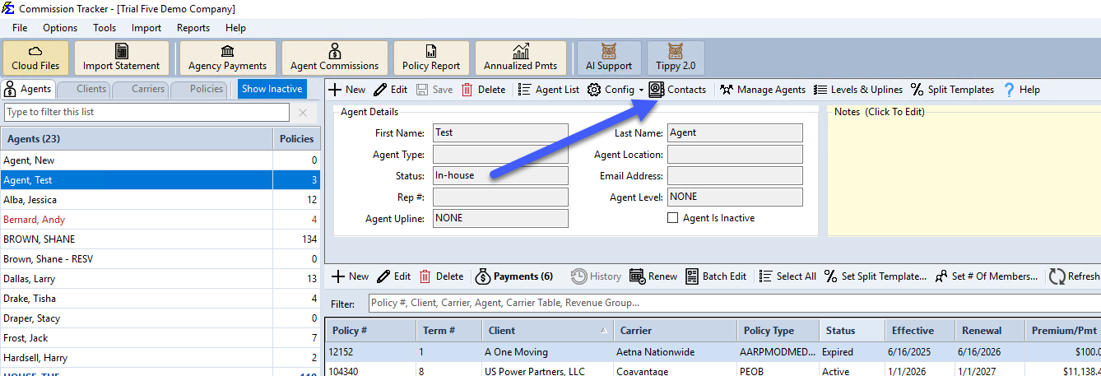Image resolution: width=1101 pixels, height=376 pixels.
Task: Open the Import menu
Action: pos(146,27)
